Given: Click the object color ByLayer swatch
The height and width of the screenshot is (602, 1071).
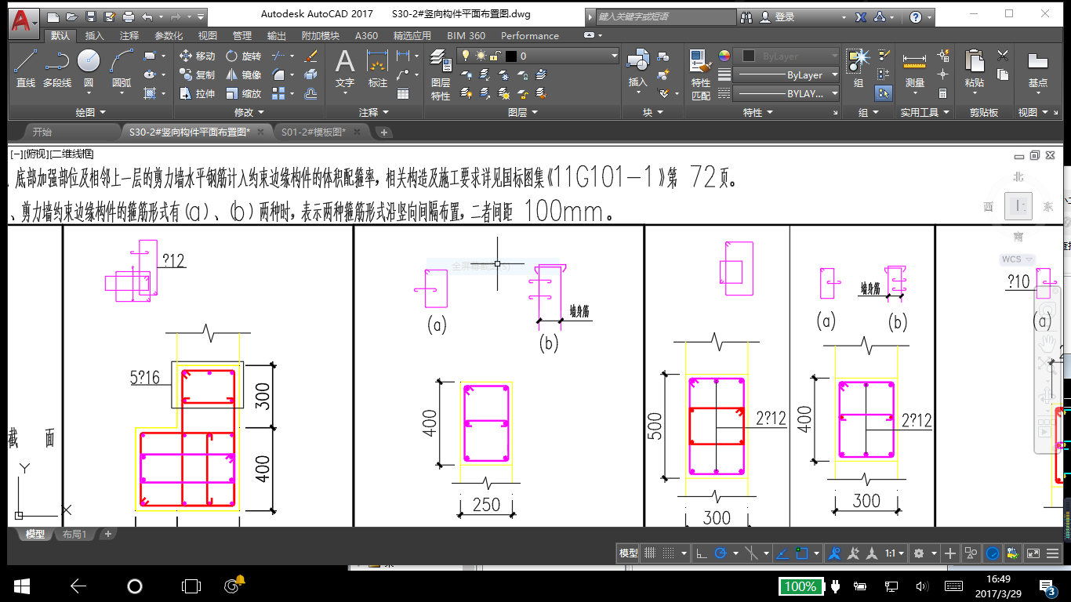Looking at the screenshot, I should [748, 56].
